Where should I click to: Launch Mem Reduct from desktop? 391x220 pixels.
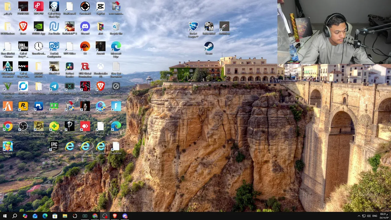click(x=54, y=108)
